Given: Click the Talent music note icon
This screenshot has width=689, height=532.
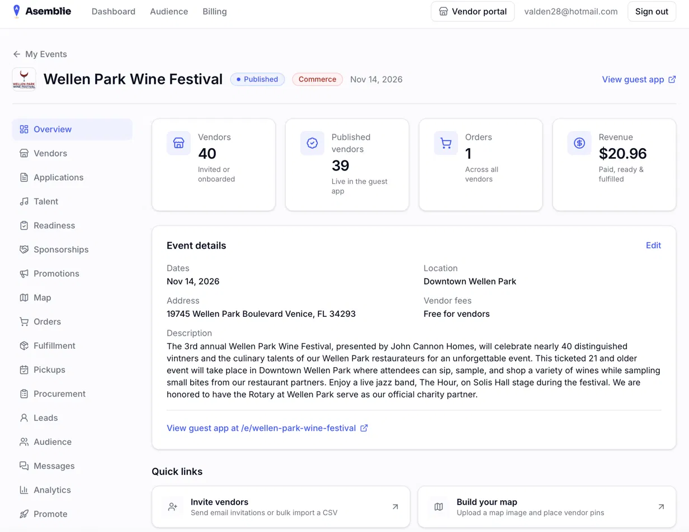Looking at the screenshot, I should (24, 201).
